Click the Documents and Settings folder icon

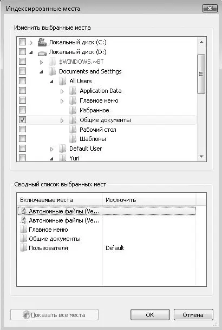(52, 71)
